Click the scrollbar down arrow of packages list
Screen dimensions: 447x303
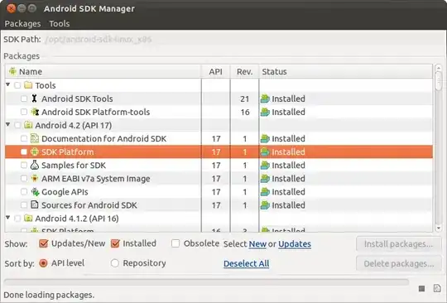(x=439, y=228)
